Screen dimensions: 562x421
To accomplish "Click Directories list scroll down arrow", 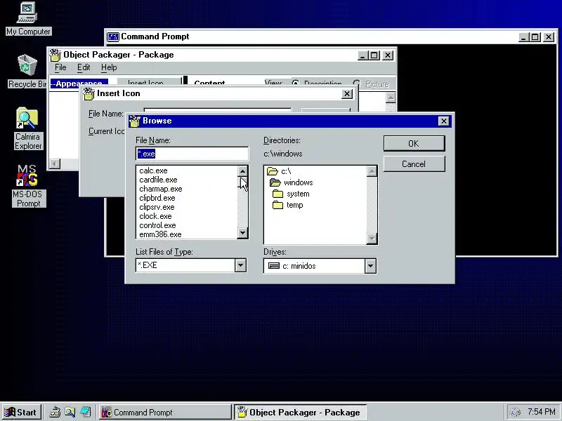I will 372,238.
